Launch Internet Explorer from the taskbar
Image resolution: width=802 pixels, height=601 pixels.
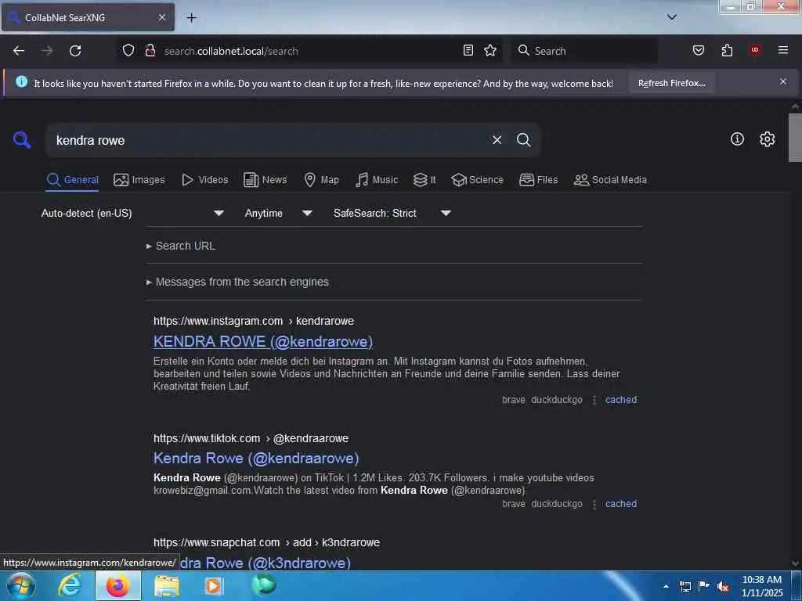click(69, 585)
